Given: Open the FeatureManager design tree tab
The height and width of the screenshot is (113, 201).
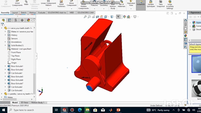Looking at the screenshot, I should [x=3, y=20].
